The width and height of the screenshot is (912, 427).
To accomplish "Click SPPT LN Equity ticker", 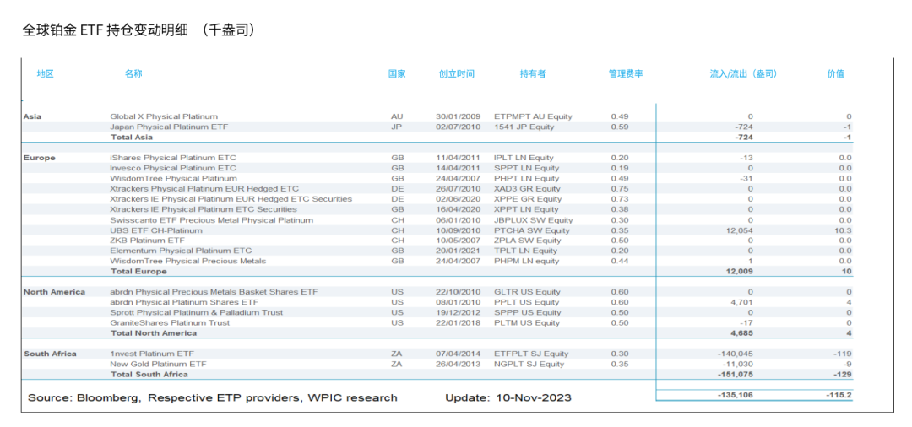I will [x=528, y=168].
